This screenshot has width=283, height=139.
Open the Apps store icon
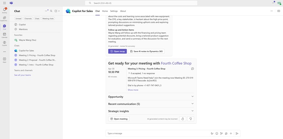pyautogui.click(x=4, y=60)
